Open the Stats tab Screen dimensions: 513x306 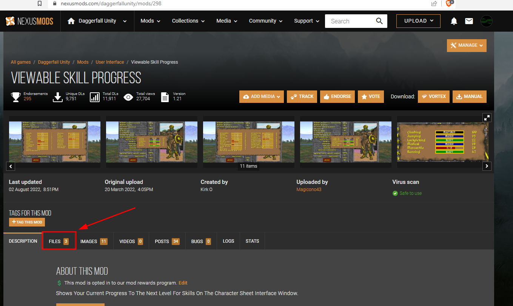[x=252, y=241]
